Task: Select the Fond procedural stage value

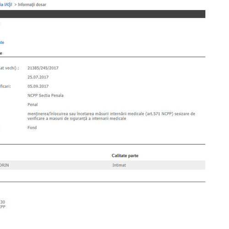Action: pyautogui.click(x=32, y=127)
